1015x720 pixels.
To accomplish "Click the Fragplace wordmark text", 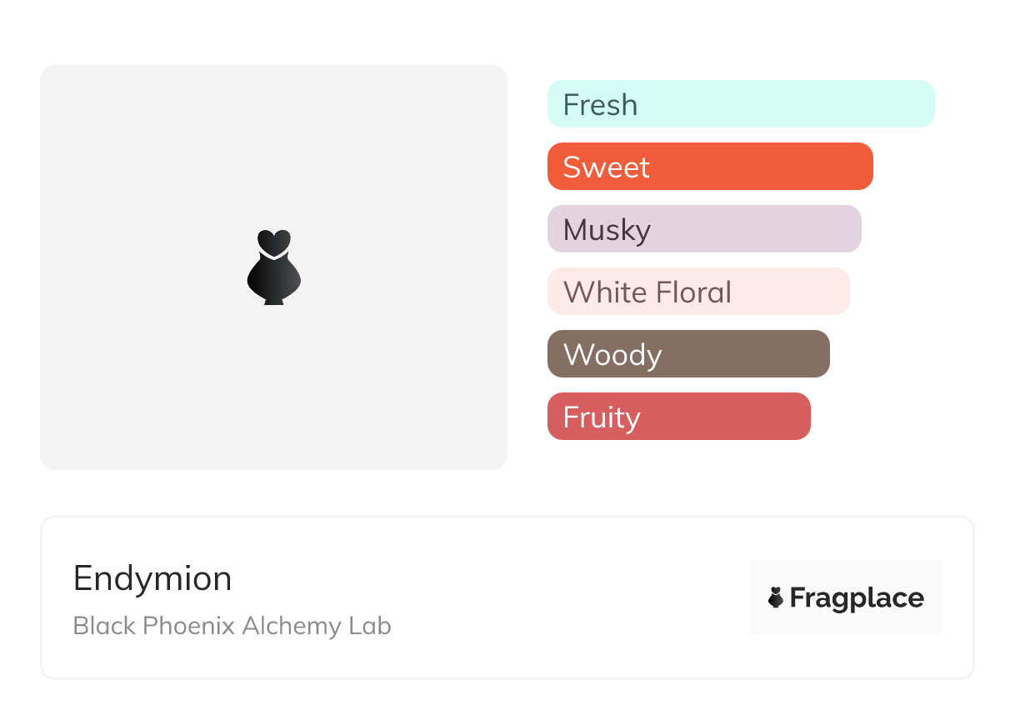I will (x=857, y=597).
